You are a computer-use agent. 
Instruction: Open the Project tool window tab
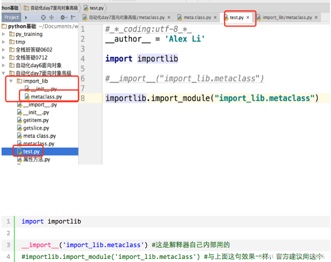(x=11, y=17)
